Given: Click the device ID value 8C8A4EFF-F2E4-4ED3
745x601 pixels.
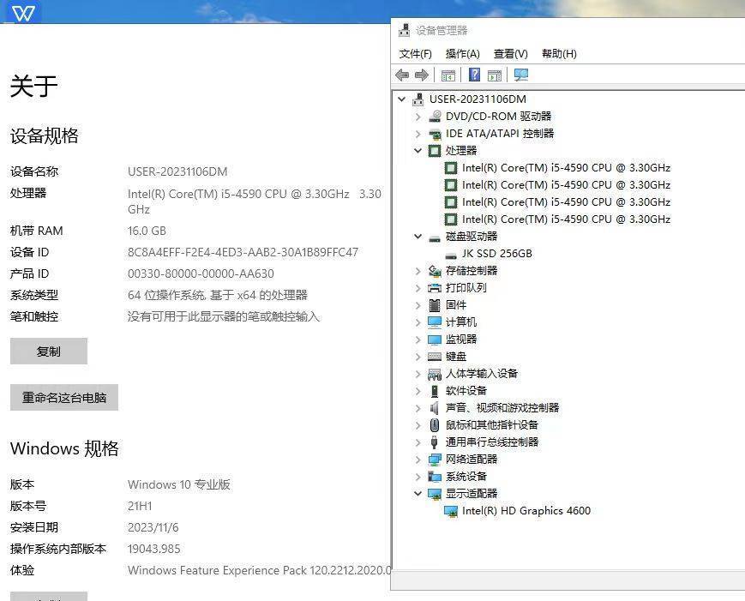Looking at the screenshot, I should [x=243, y=252].
